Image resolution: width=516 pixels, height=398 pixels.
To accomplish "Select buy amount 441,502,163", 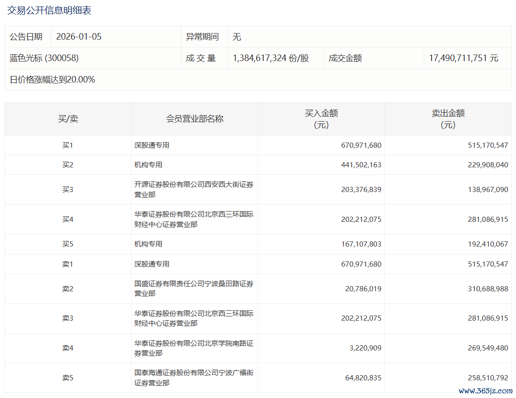I will pos(361,165).
